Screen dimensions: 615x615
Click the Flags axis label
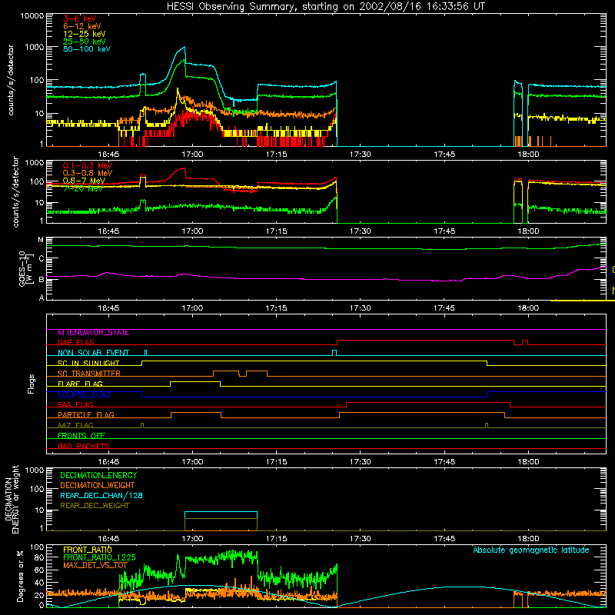coord(31,384)
